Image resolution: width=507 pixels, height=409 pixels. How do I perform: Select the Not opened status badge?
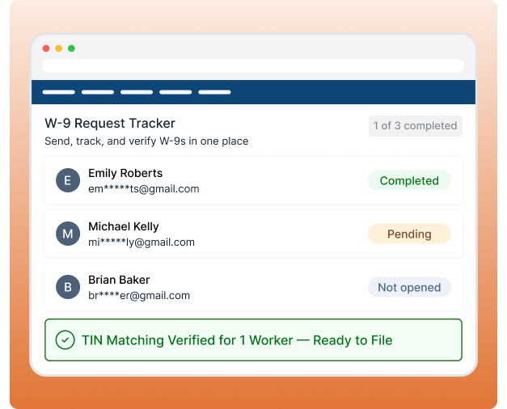409,287
